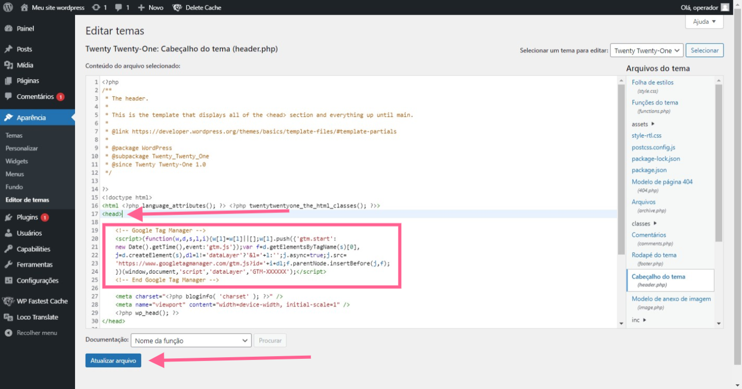Click the Posts pin icon
Image resolution: width=742 pixels, height=389 pixels.
8,49
